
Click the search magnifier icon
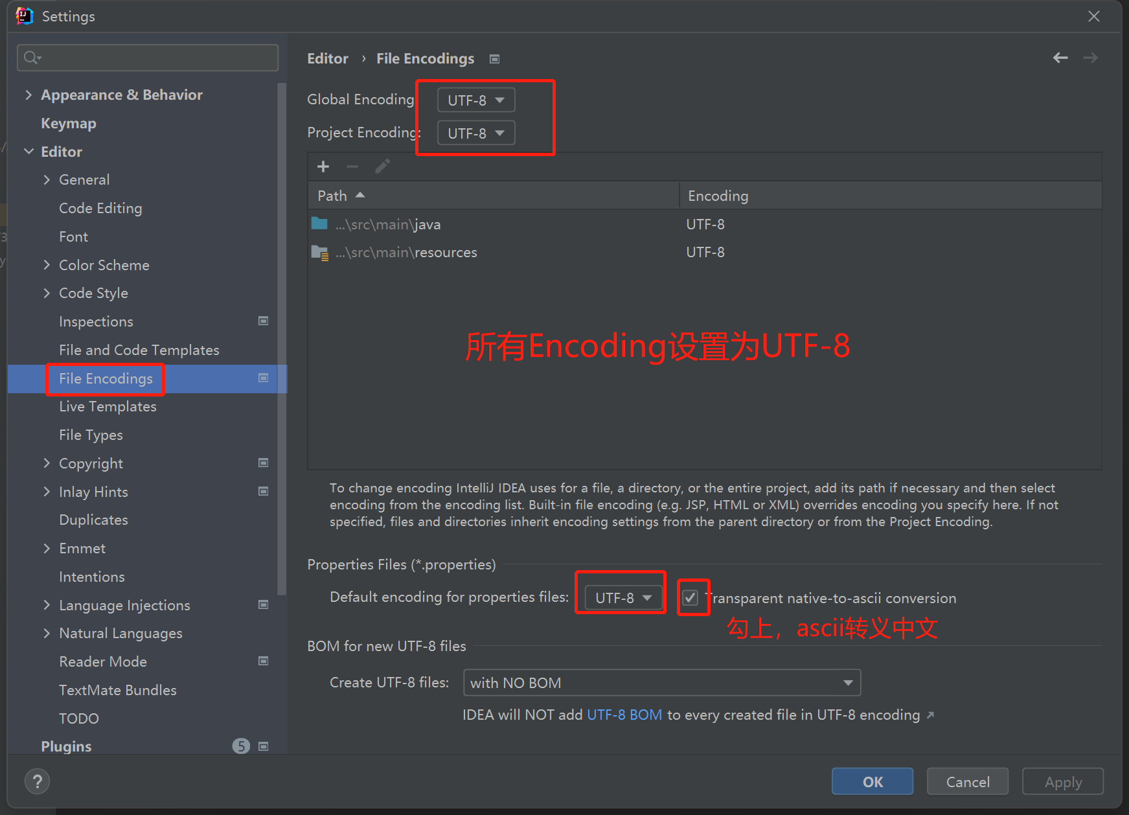(32, 58)
